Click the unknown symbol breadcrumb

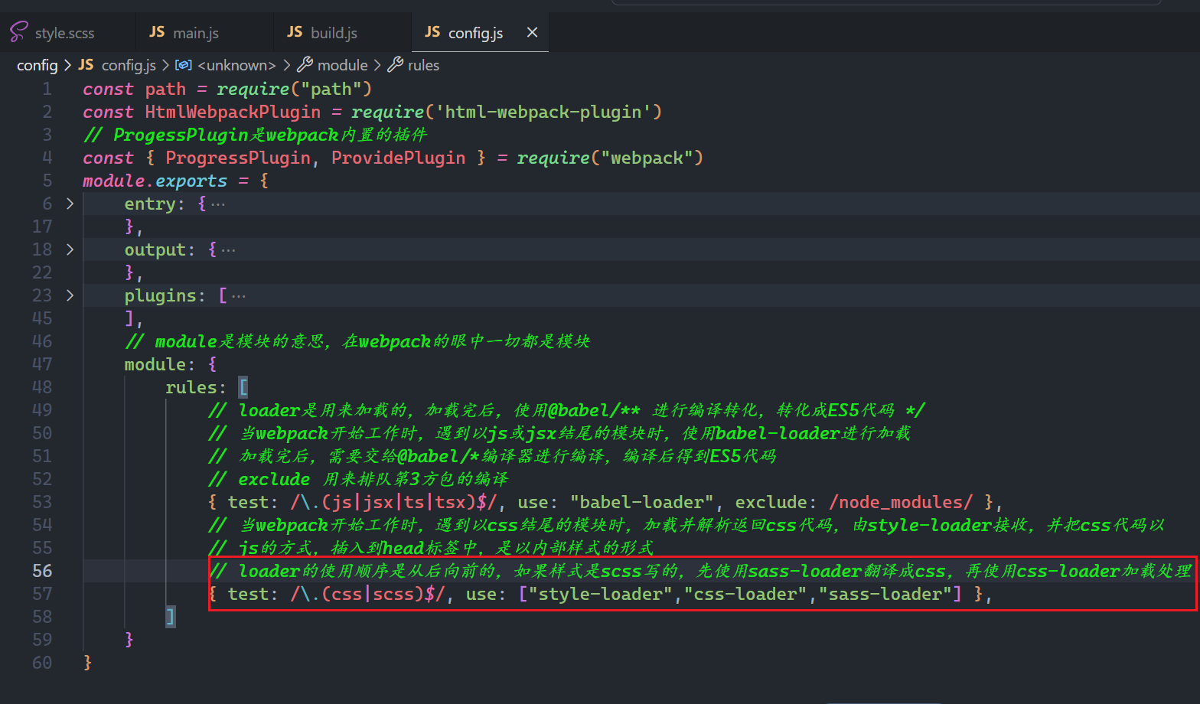point(236,65)
